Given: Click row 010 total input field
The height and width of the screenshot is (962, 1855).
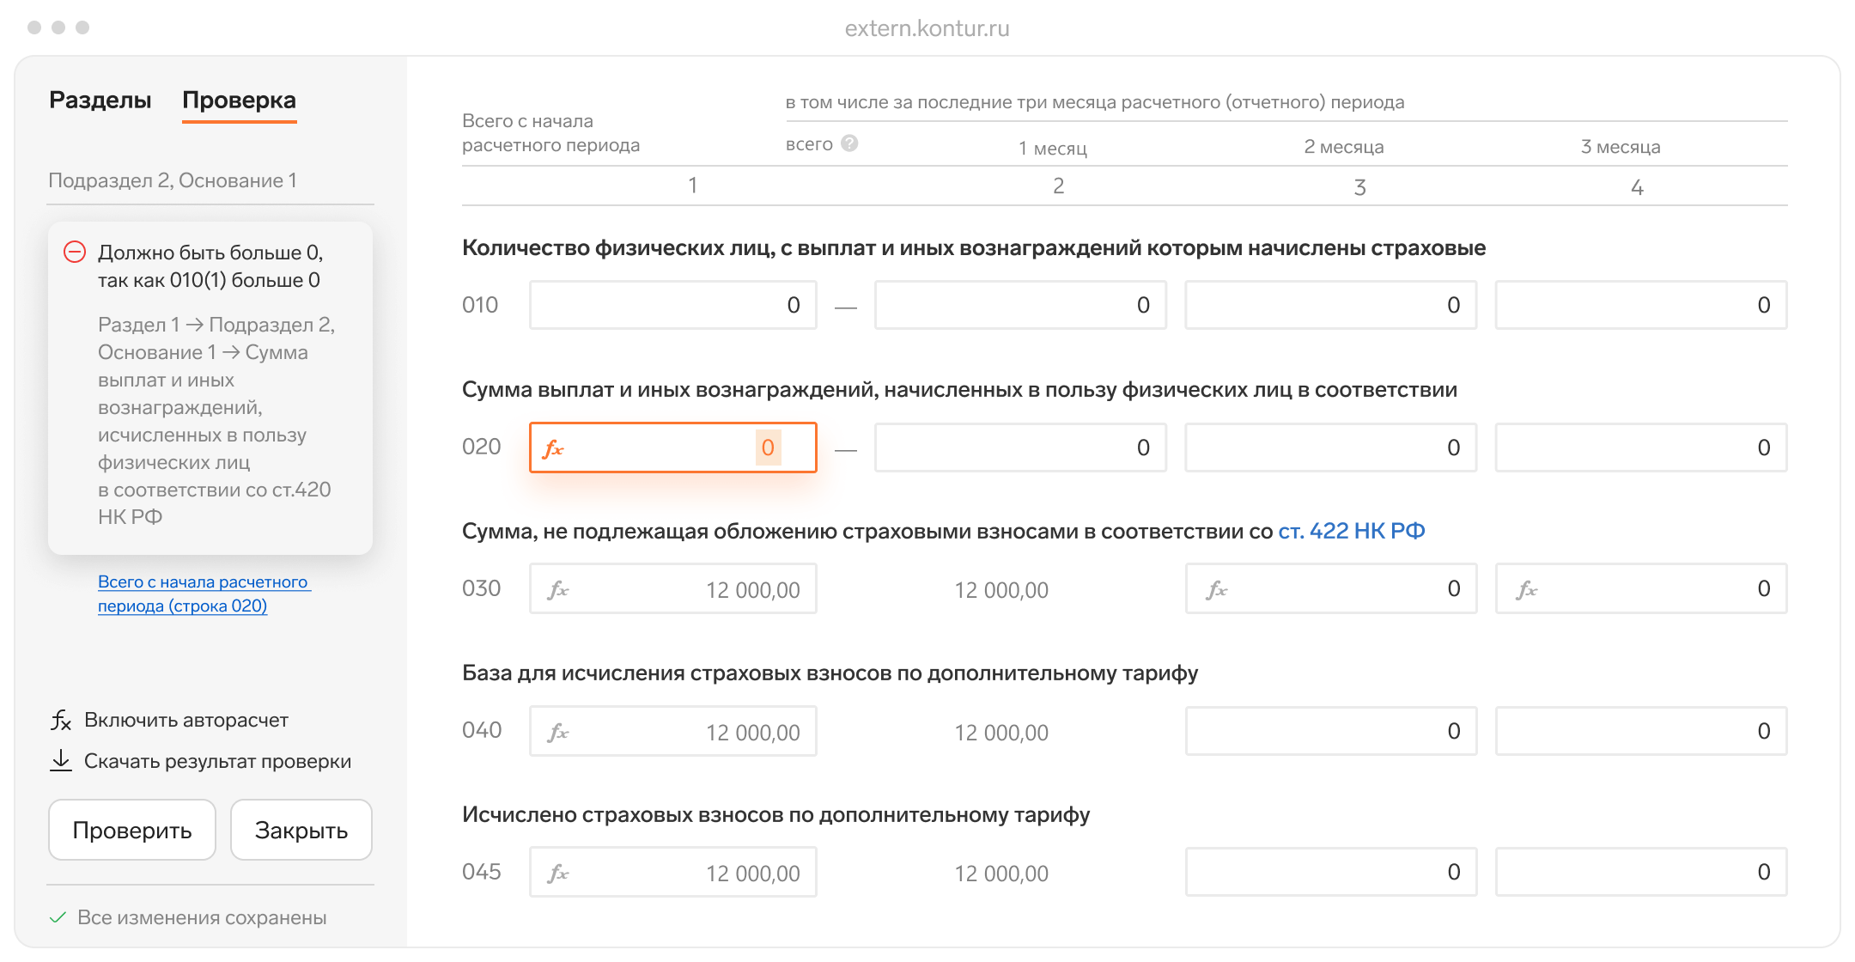Looking at the screenshot, I should point(672,305).
